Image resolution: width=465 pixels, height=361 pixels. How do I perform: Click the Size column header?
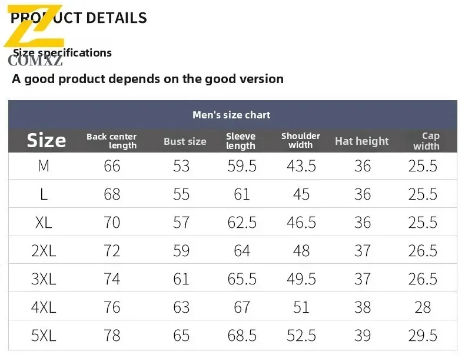pos(46,141)
